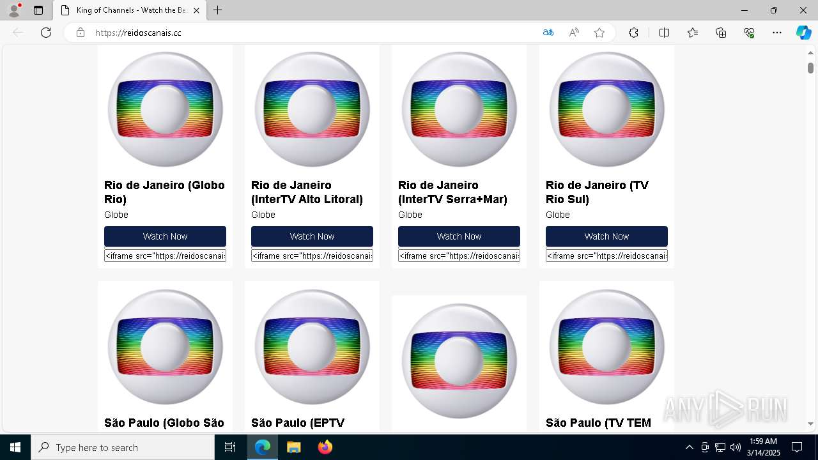Click Globo logo above InterTV Serra+Mar

[x=459, y=109]
